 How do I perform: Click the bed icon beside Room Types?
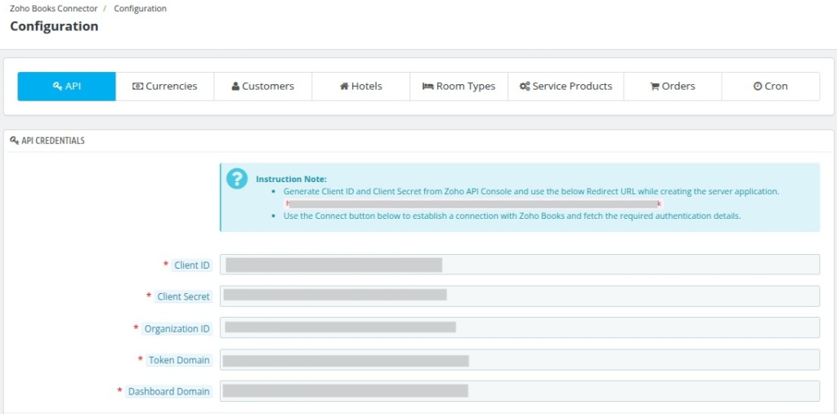(x=427, y=87)
